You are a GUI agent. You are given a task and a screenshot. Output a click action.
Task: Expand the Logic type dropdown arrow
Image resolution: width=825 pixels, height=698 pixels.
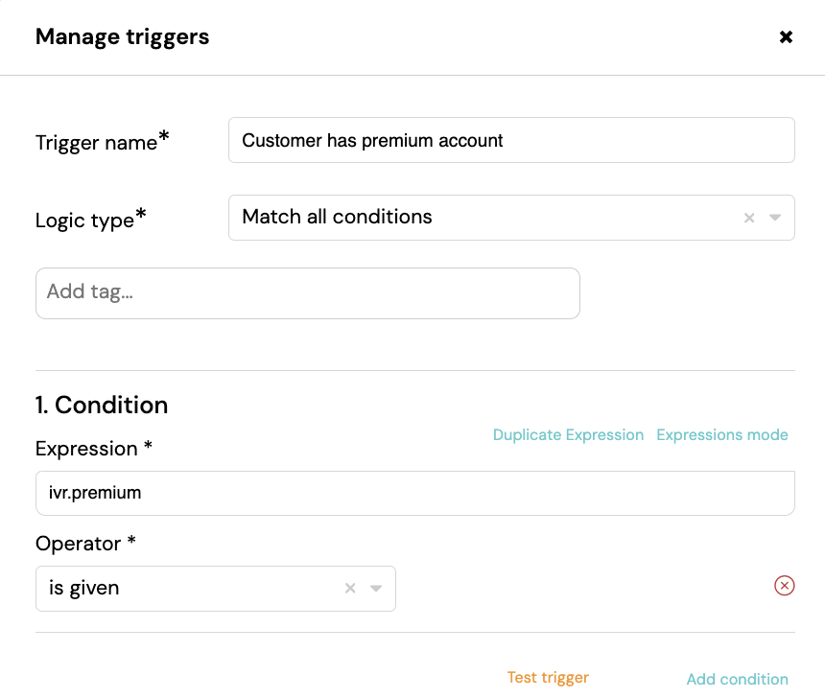click(774, 218)
